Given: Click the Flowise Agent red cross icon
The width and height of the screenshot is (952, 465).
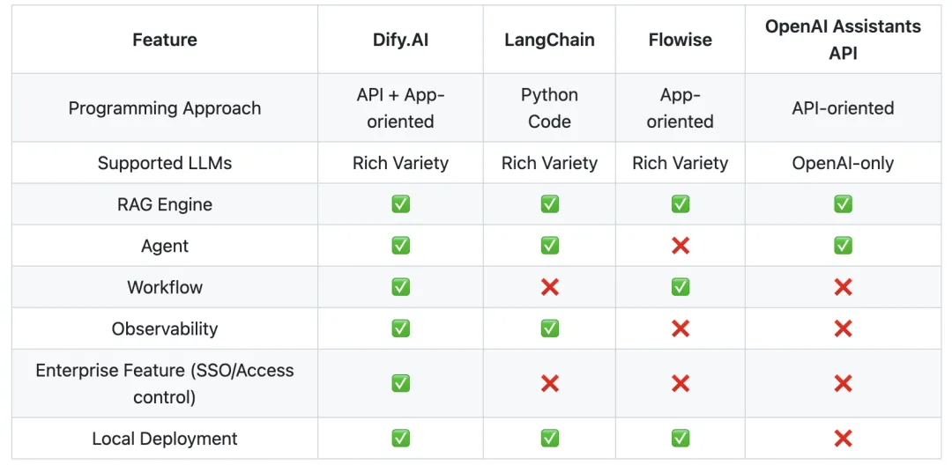Looking at the screenshot, I should point(680,246).
